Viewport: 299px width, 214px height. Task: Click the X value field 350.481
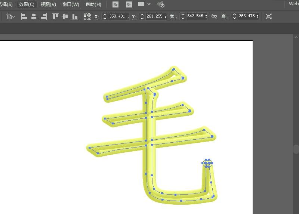click(x=118, y=16)
